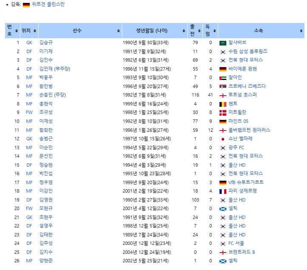Open coach 위르겐 클린스만 link
Image resolution: width=307 pixels, height=270 pixels.
coord(48,4)
